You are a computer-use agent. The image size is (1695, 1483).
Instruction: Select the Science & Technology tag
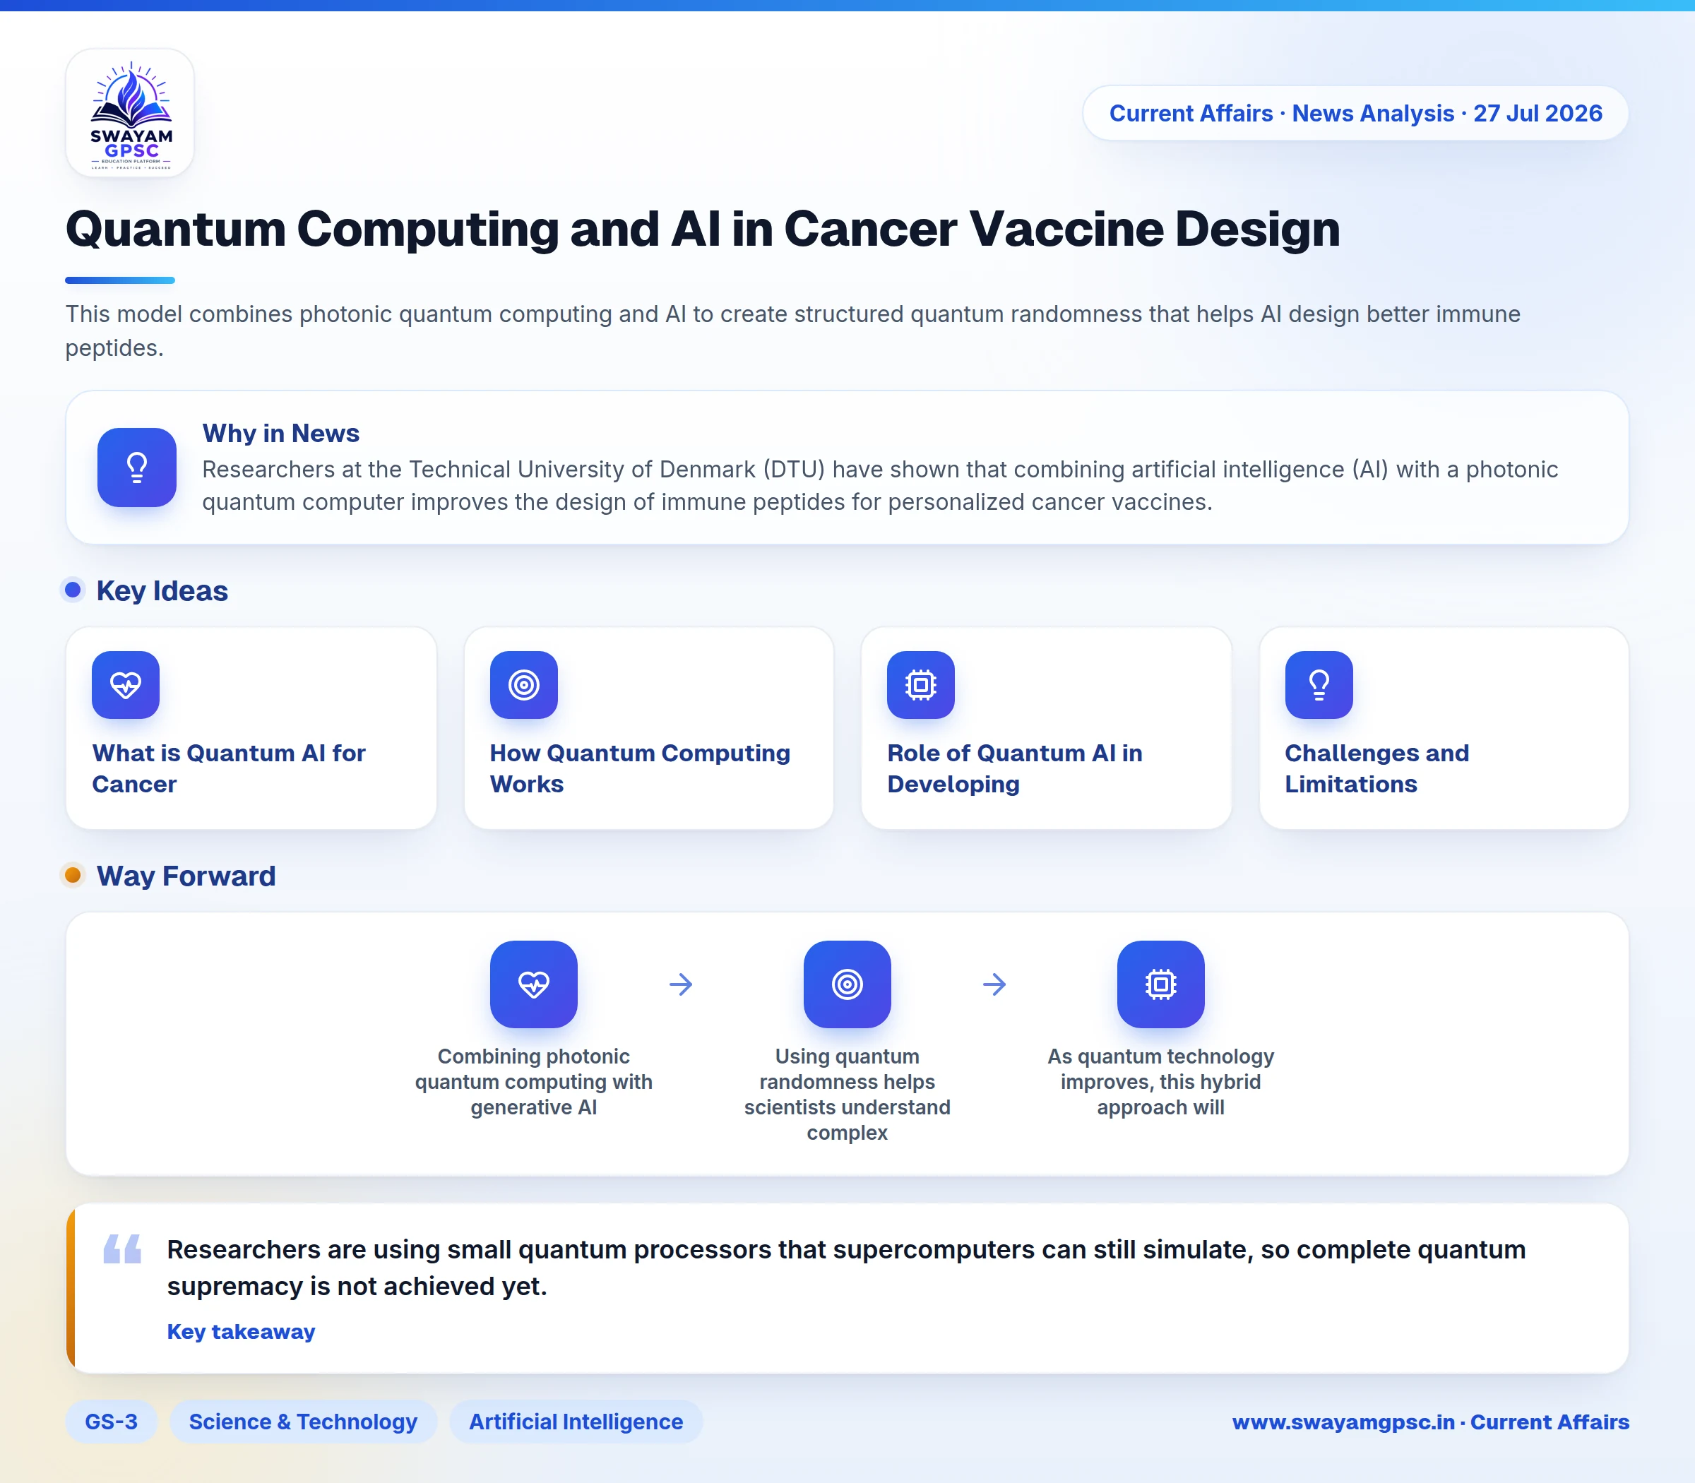point(303,1422)
